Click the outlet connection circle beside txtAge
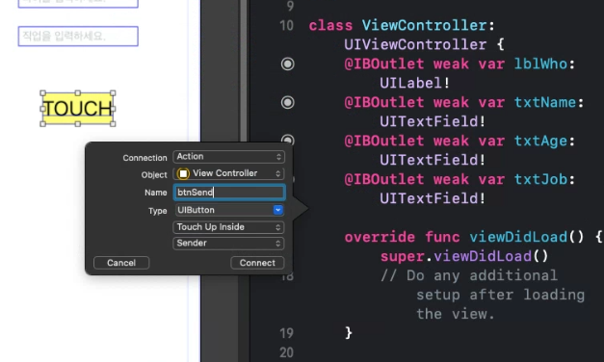Viewport: 604px width, 362px height. click(x=288, y=140)
